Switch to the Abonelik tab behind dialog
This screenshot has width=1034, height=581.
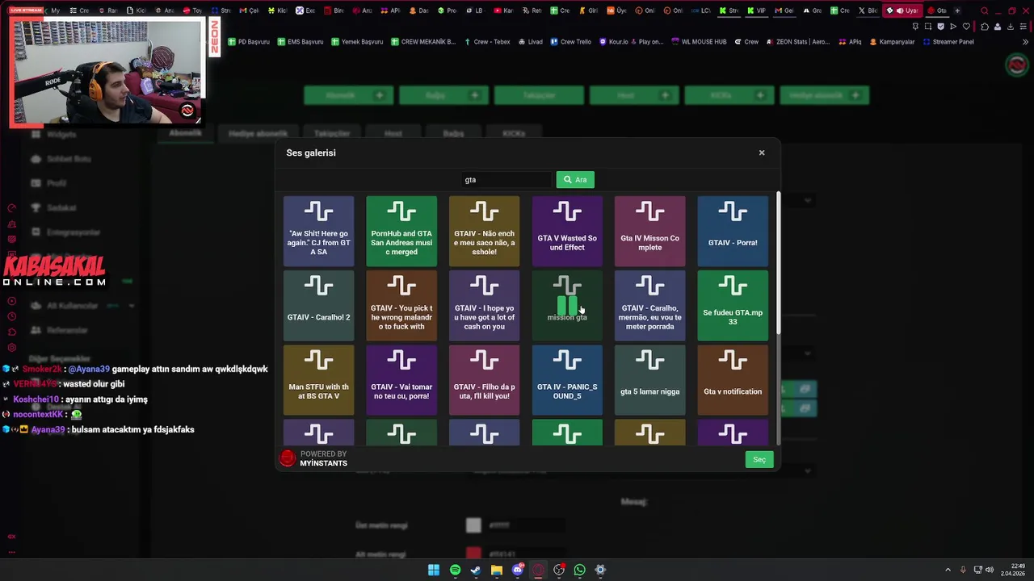tap(185, 133)
